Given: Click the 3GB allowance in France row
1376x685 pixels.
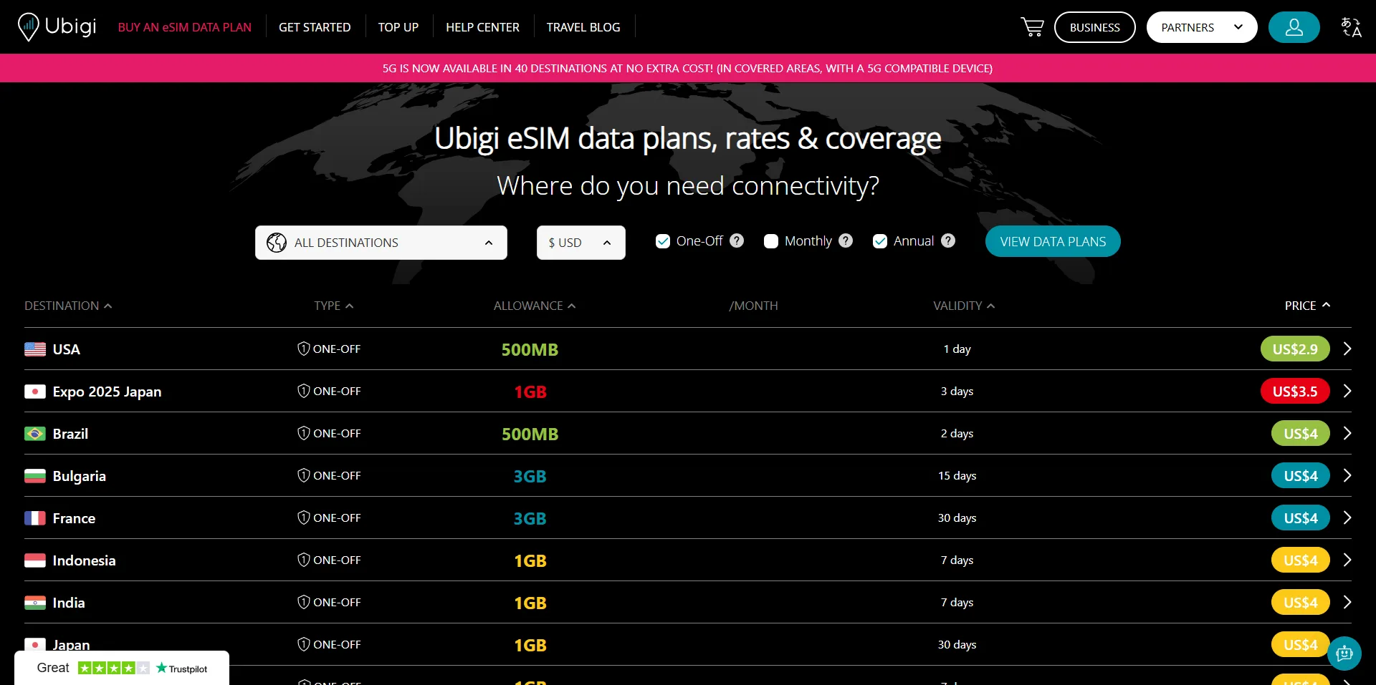Looking at the screenshot, I should 530,518.
